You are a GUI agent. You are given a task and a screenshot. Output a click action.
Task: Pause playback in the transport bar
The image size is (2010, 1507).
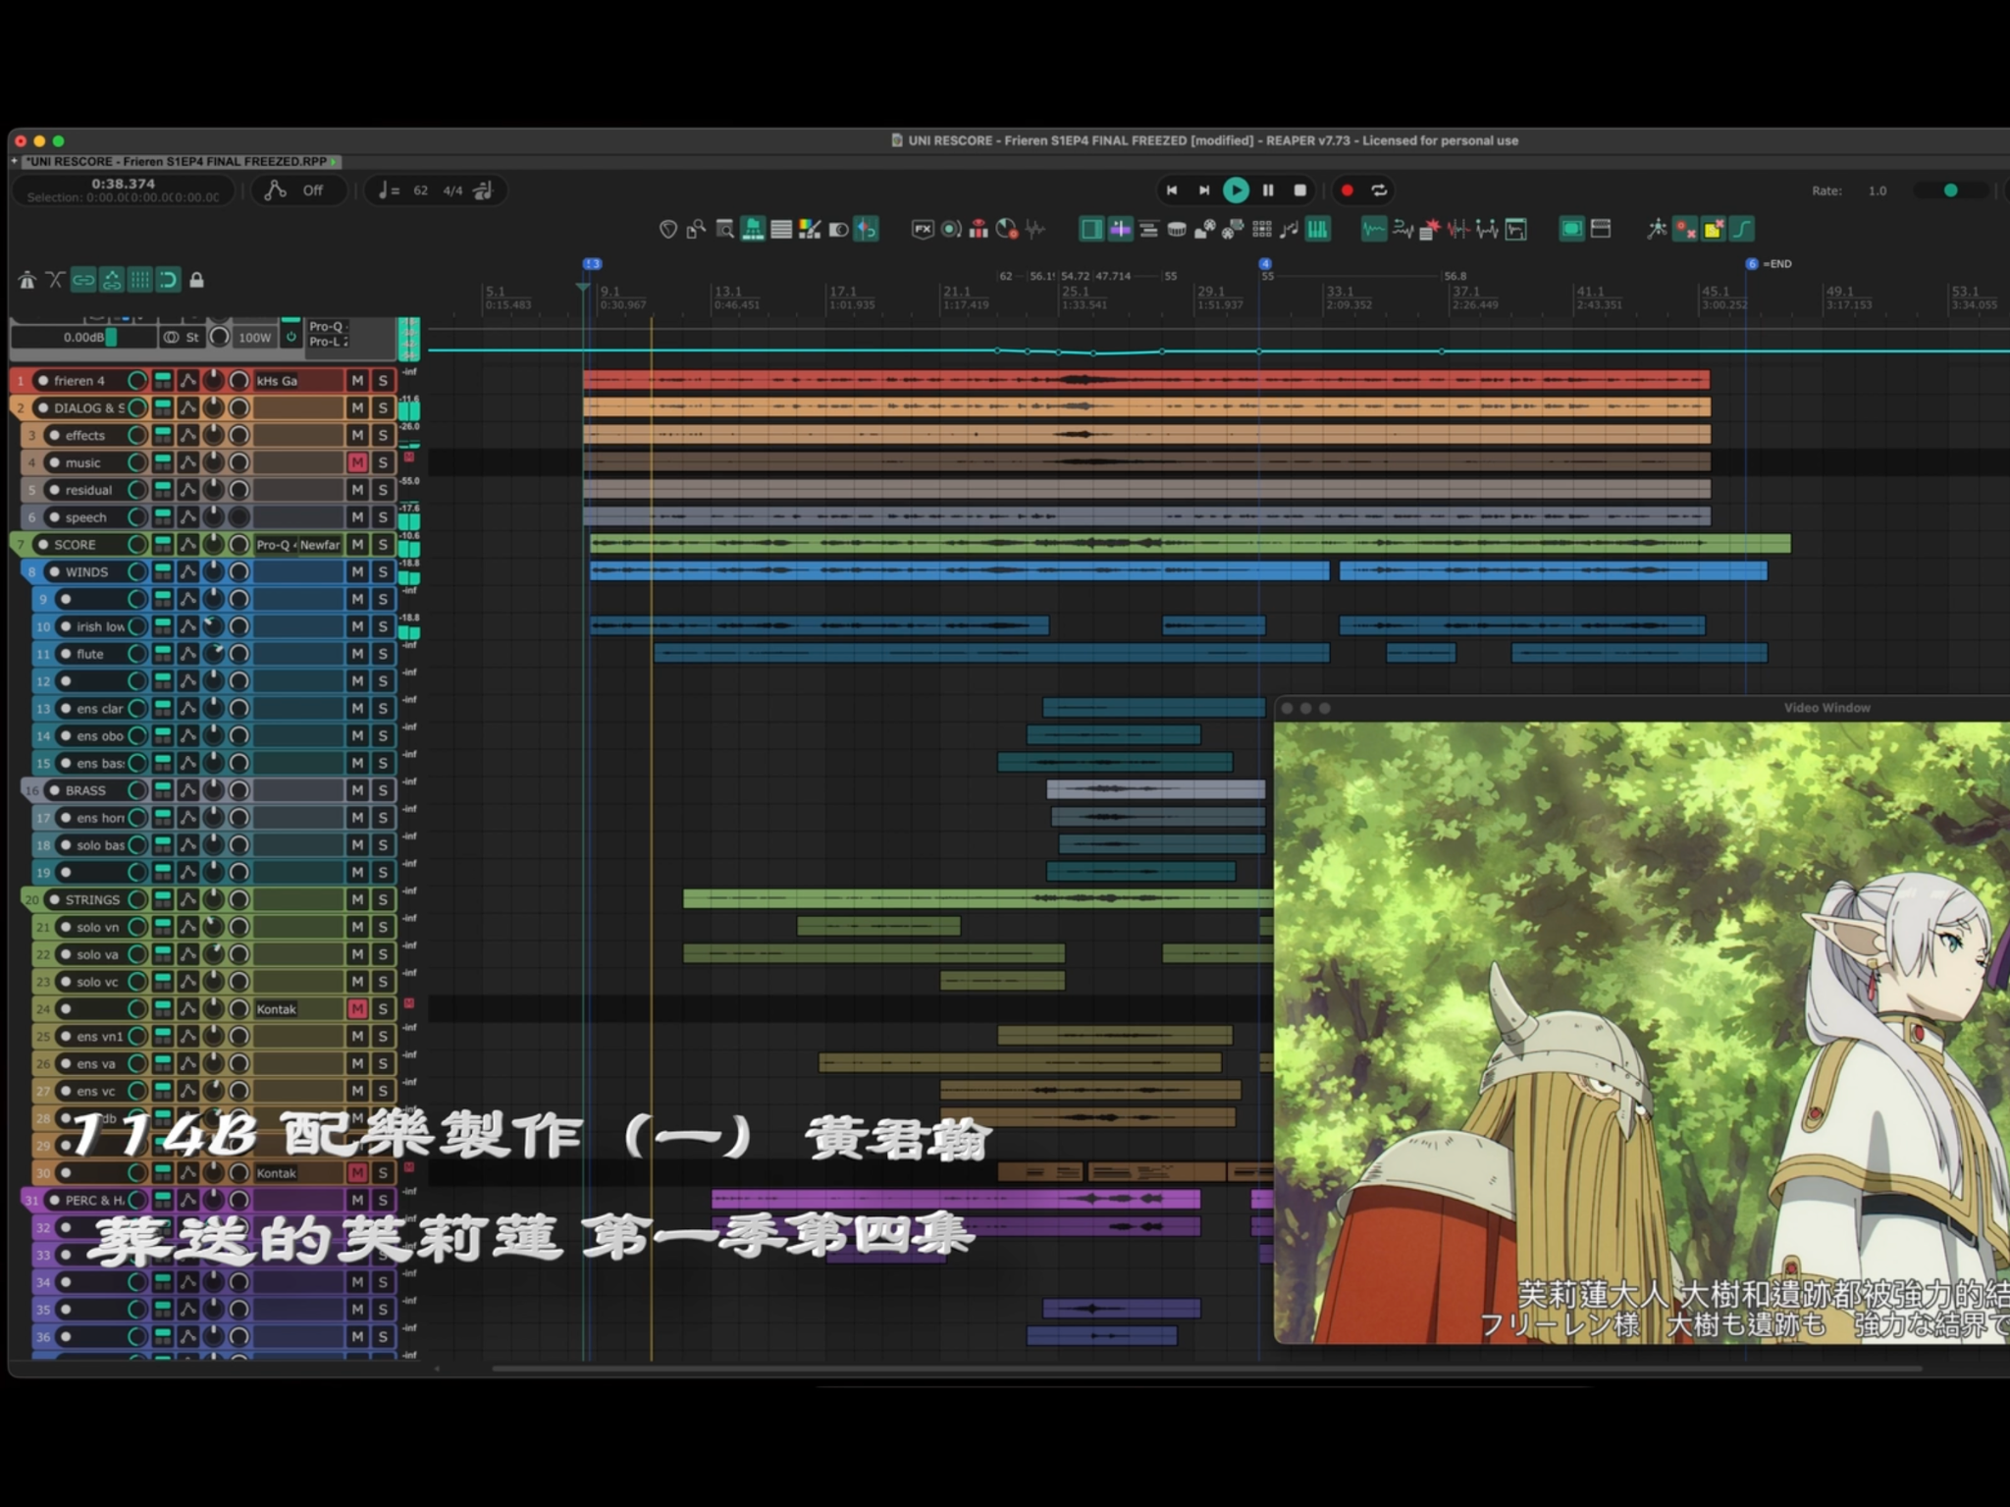pyautogui.click(x=1268, y=190)
